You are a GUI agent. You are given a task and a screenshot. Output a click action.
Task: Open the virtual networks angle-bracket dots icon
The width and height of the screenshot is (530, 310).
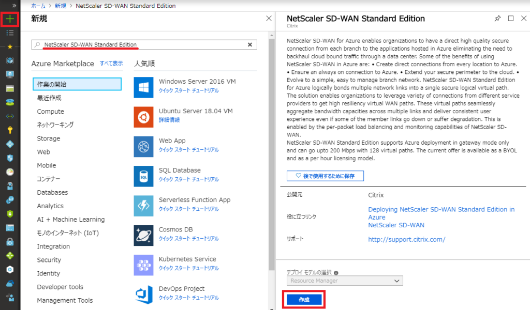10,116
